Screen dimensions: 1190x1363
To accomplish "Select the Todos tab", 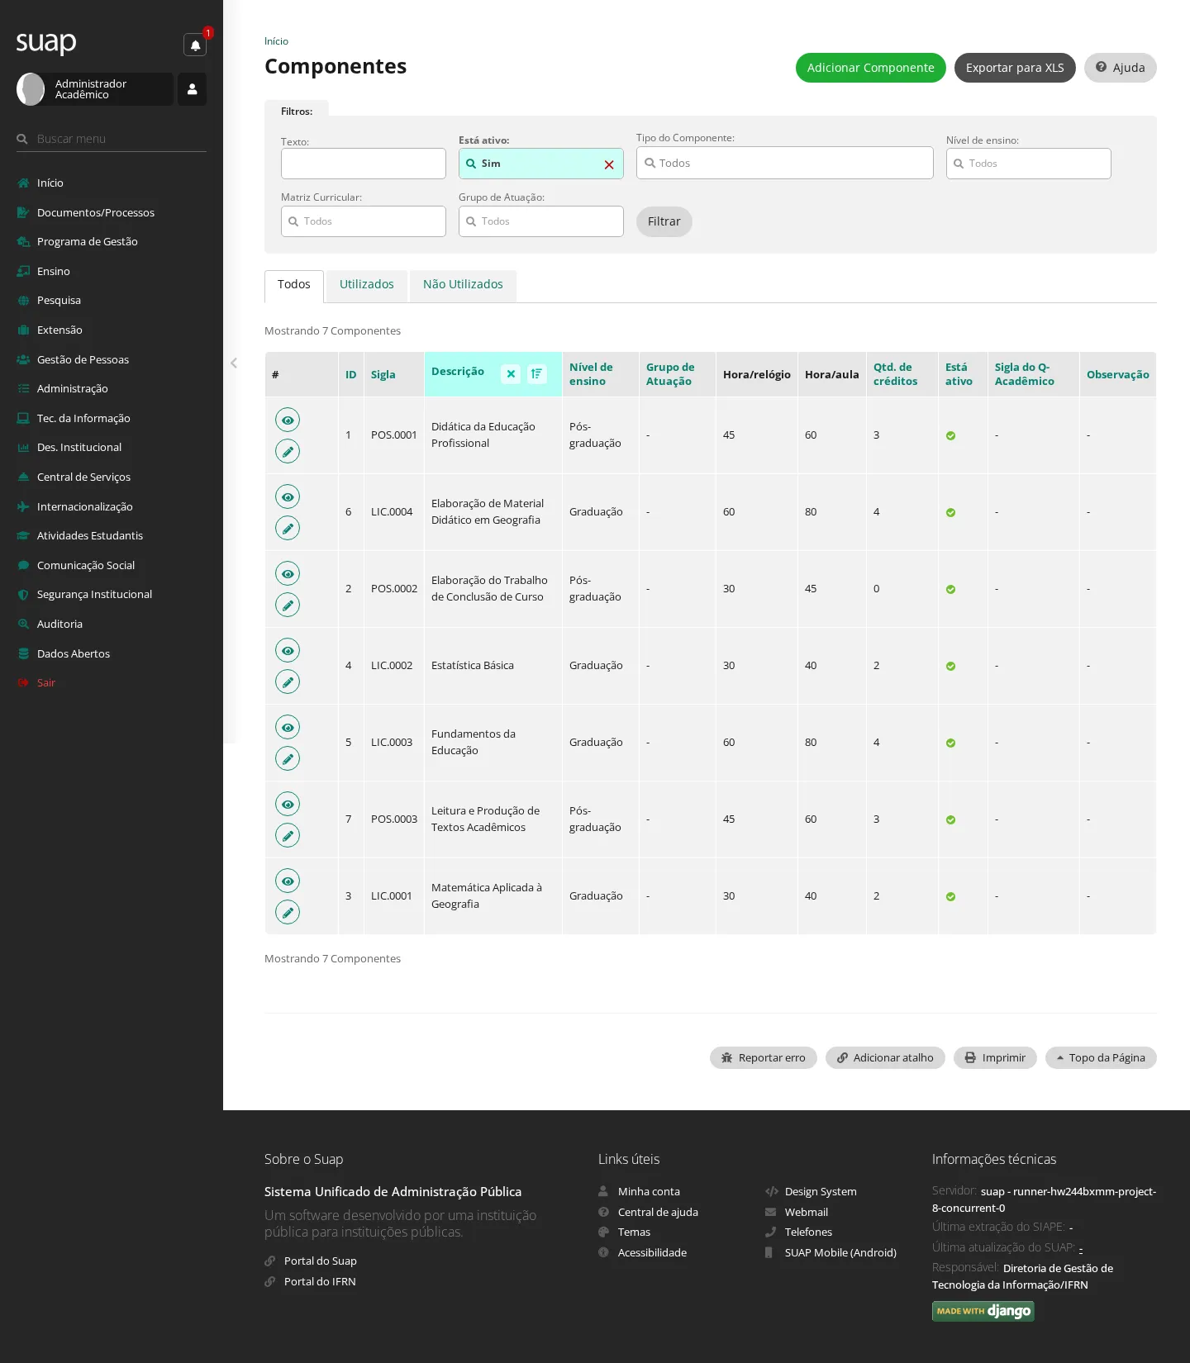I will coord(294,285).
